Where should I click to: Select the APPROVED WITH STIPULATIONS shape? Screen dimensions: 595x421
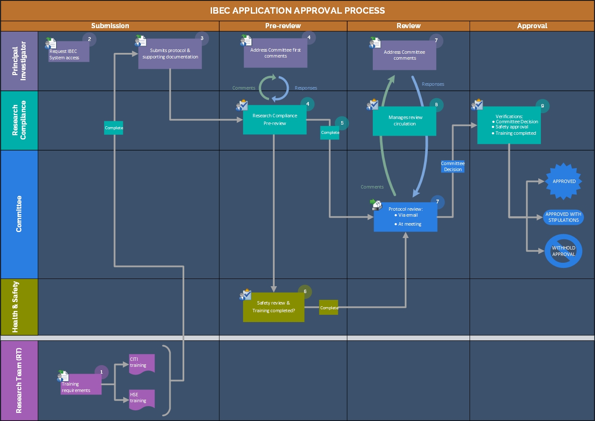tap(563, 217)
